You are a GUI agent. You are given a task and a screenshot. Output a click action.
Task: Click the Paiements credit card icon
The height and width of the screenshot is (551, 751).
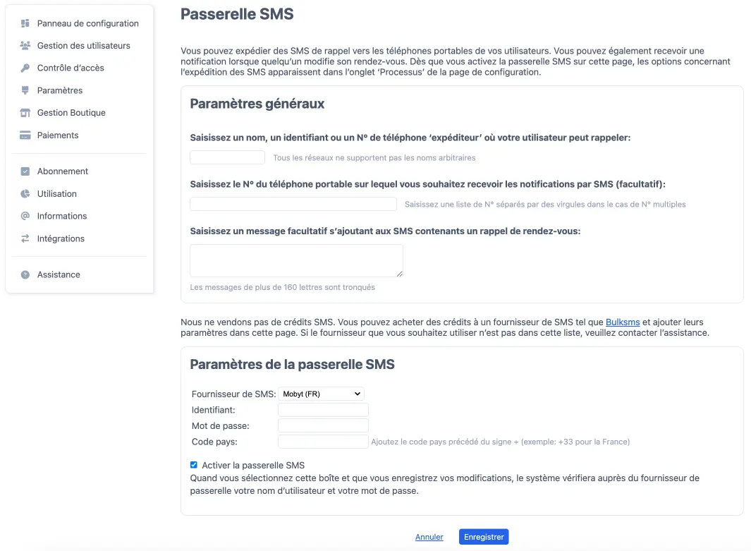point(25,135)
